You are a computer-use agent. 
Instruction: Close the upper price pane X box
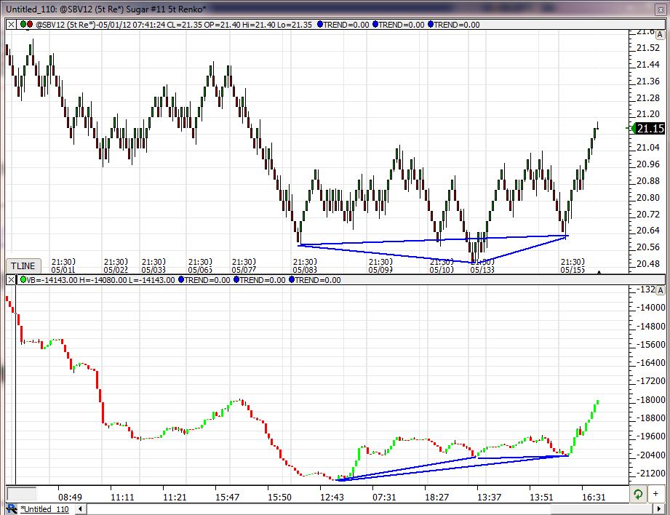(11, 24)
